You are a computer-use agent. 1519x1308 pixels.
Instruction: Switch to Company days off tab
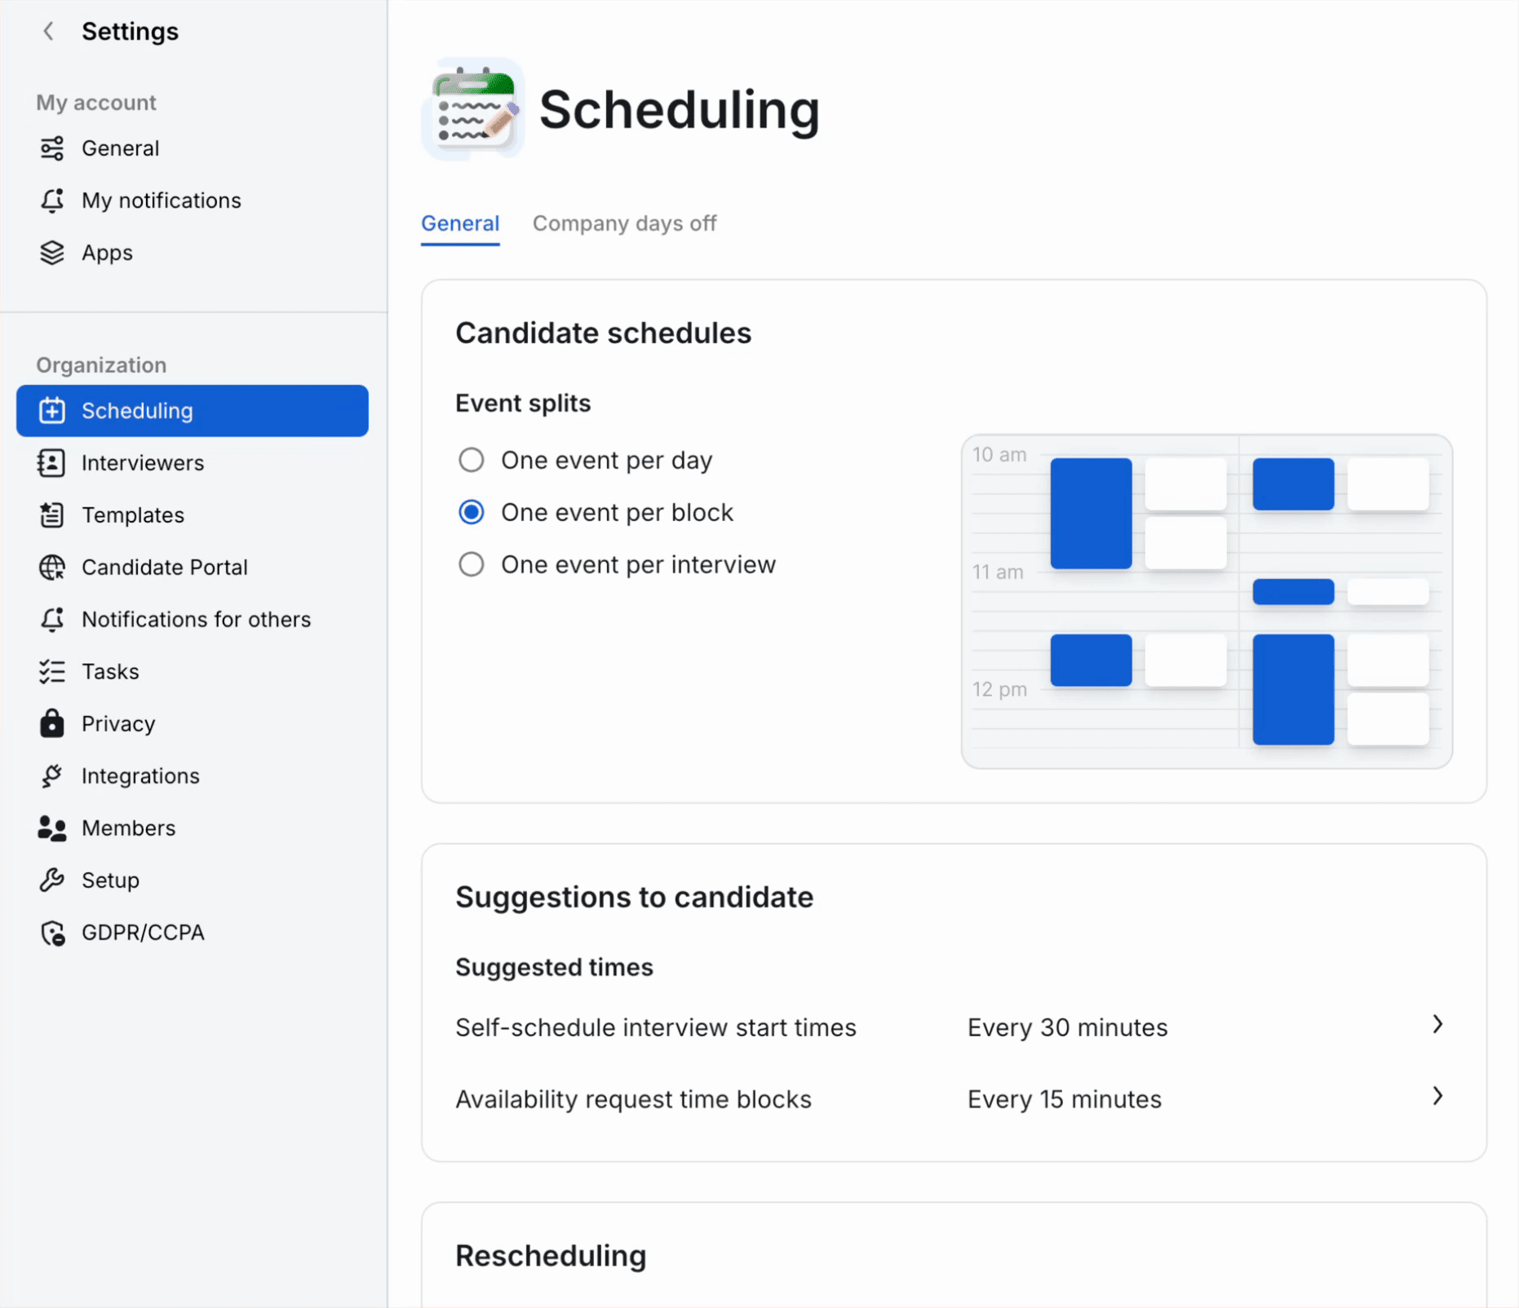coord(624,223)
